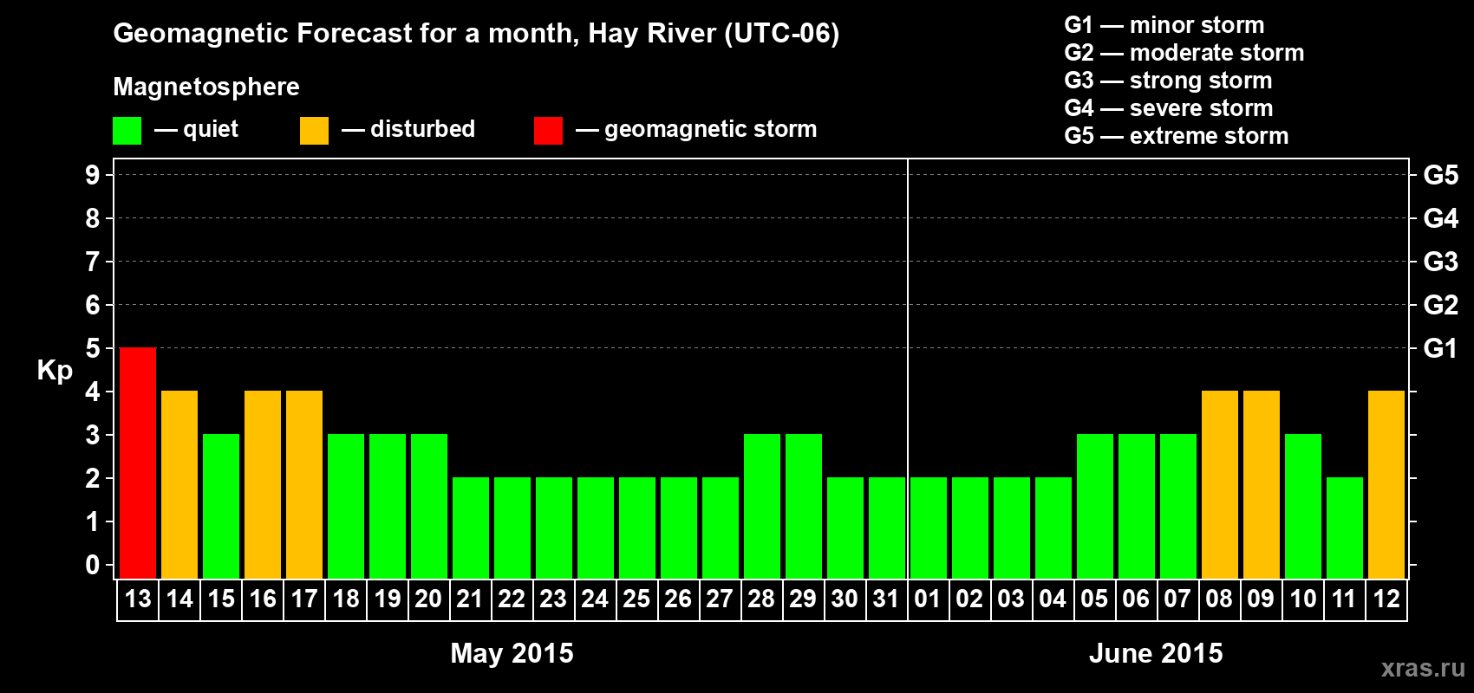Select the orange bar for June 09
The width and height of the screenshot is (1474, 693).
(1262, 484)
